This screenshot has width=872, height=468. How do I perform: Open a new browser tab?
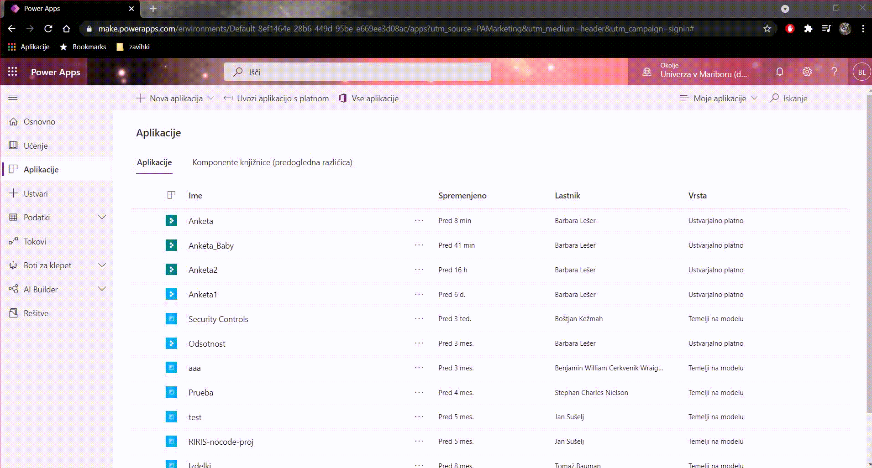tap(153, 9)
